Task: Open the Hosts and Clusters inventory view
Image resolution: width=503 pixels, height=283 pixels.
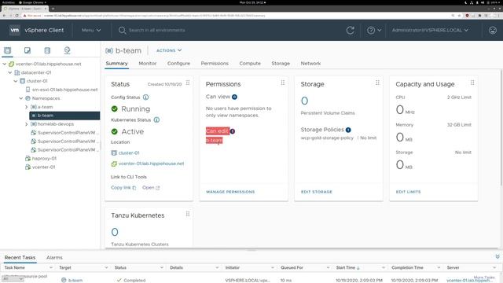Action: pos(7,50)
